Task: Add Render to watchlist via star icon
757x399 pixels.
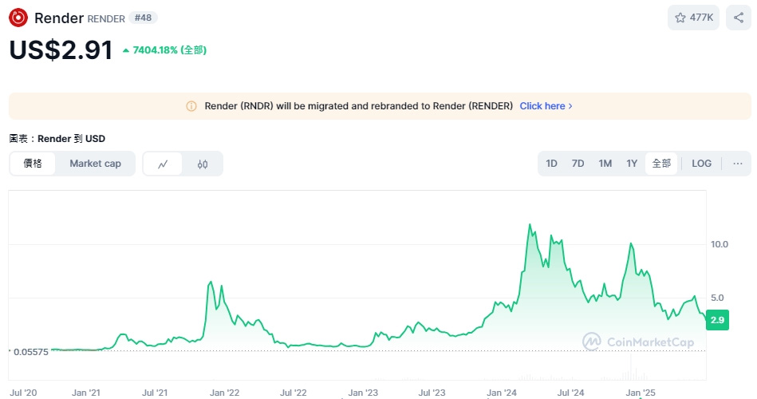Action: click(680, 18)
